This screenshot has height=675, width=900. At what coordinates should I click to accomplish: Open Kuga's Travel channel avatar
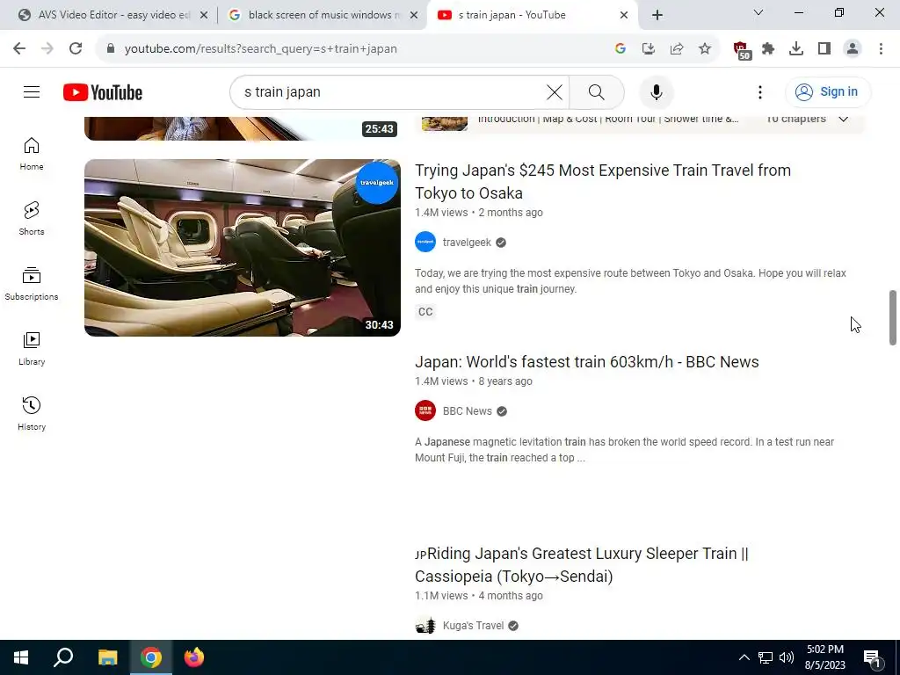pyautogui.click(x=425, y=625)
